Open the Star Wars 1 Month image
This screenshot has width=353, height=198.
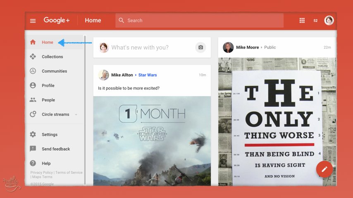tap(152, 141)
